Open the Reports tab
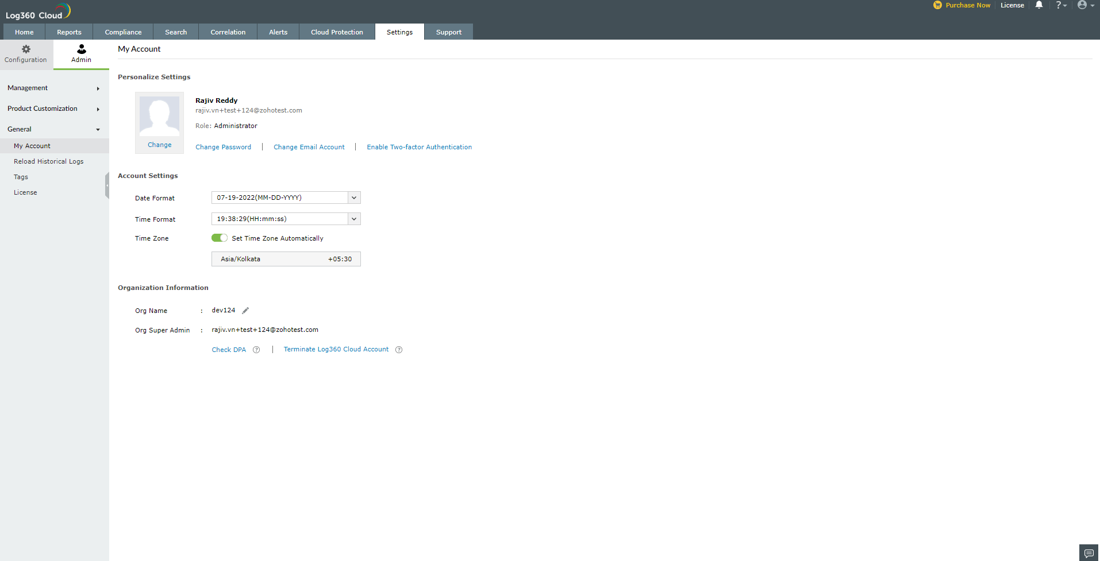 coord(69,32)
